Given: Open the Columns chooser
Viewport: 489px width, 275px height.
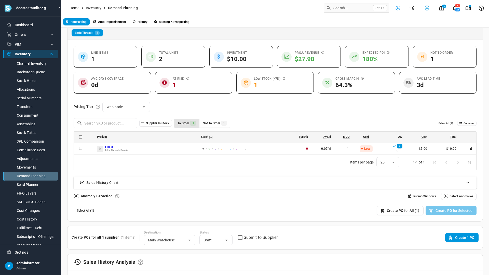Looking at the screenshot, I should coord(467,123).
